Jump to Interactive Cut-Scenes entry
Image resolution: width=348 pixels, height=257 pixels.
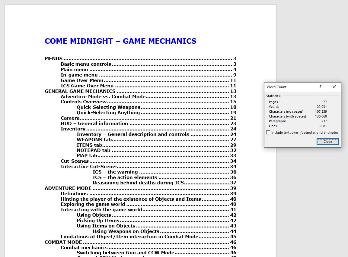click(x=89, y=167)
